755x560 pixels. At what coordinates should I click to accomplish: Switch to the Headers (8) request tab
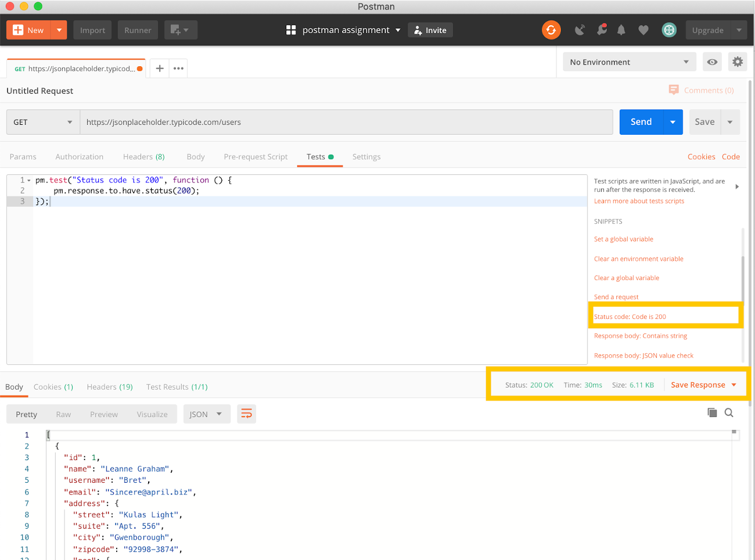pyautogui.click(x=144, y=157)
